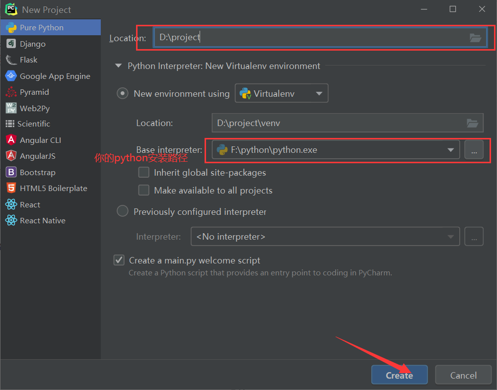This screenshot has height=390, width=497.
Task: Click the Django dj icon
Action: click(x=11, y=43)
